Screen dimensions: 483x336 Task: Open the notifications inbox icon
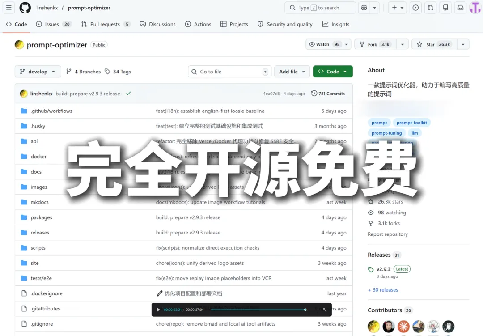tap(460, 8)
